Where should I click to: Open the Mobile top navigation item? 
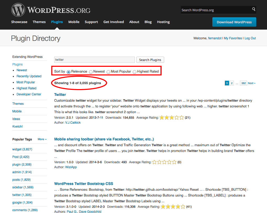[74, 22]
